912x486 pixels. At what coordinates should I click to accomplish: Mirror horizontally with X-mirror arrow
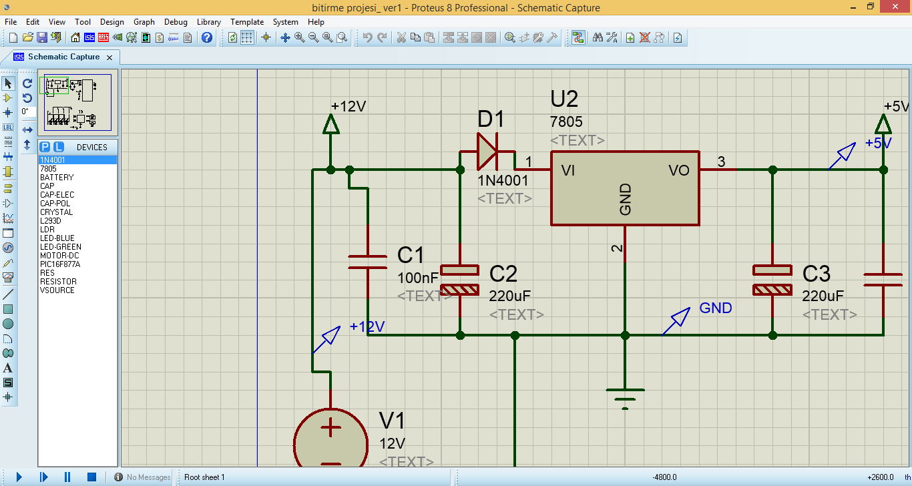click(x=27, y=130)
